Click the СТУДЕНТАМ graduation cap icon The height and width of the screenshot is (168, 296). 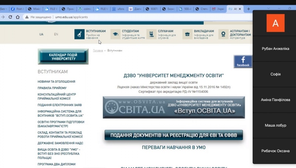[x=115, y=34]
